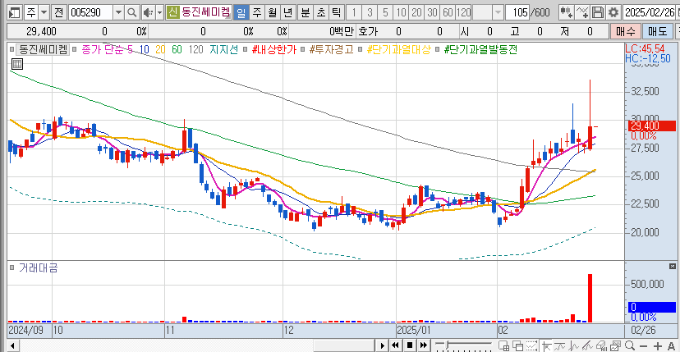Play the chart replay forward
This screenshot has height=352, width=680.
[383, 345]
